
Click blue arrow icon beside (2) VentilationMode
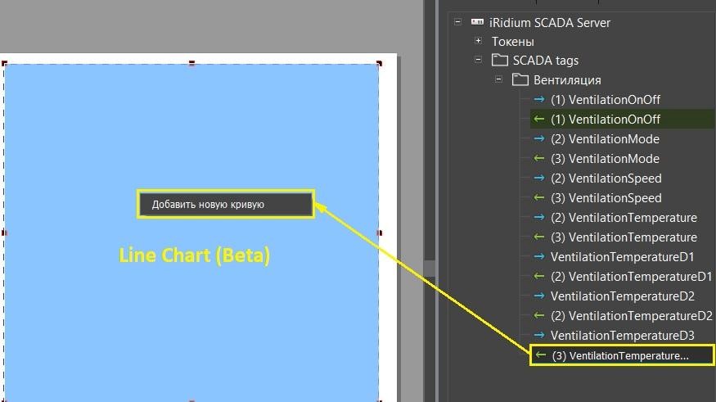pos(539,139)
